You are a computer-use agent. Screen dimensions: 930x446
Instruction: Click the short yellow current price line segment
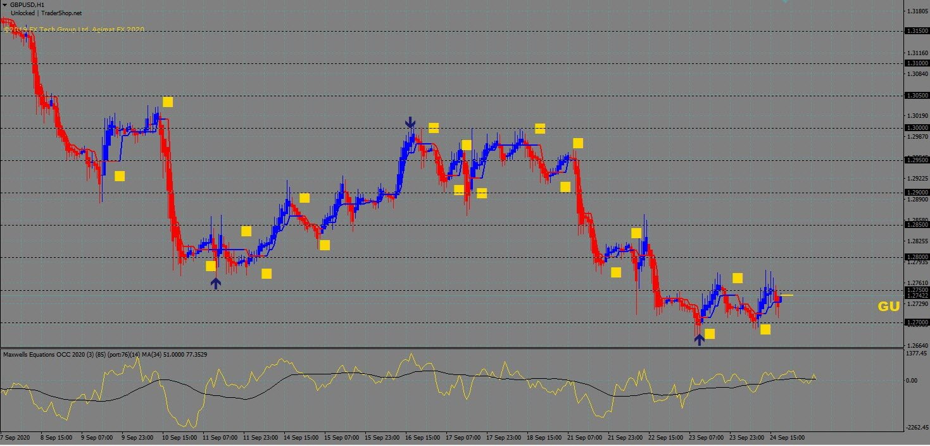(x=786, y=295)
